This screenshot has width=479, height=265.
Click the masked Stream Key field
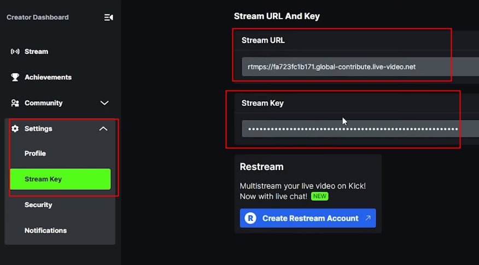[360, 129]
